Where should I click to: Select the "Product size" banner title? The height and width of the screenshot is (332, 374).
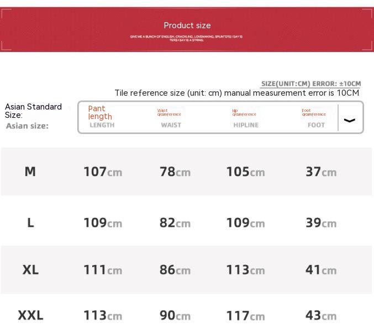pyautogui.click(x=187, y=25)
